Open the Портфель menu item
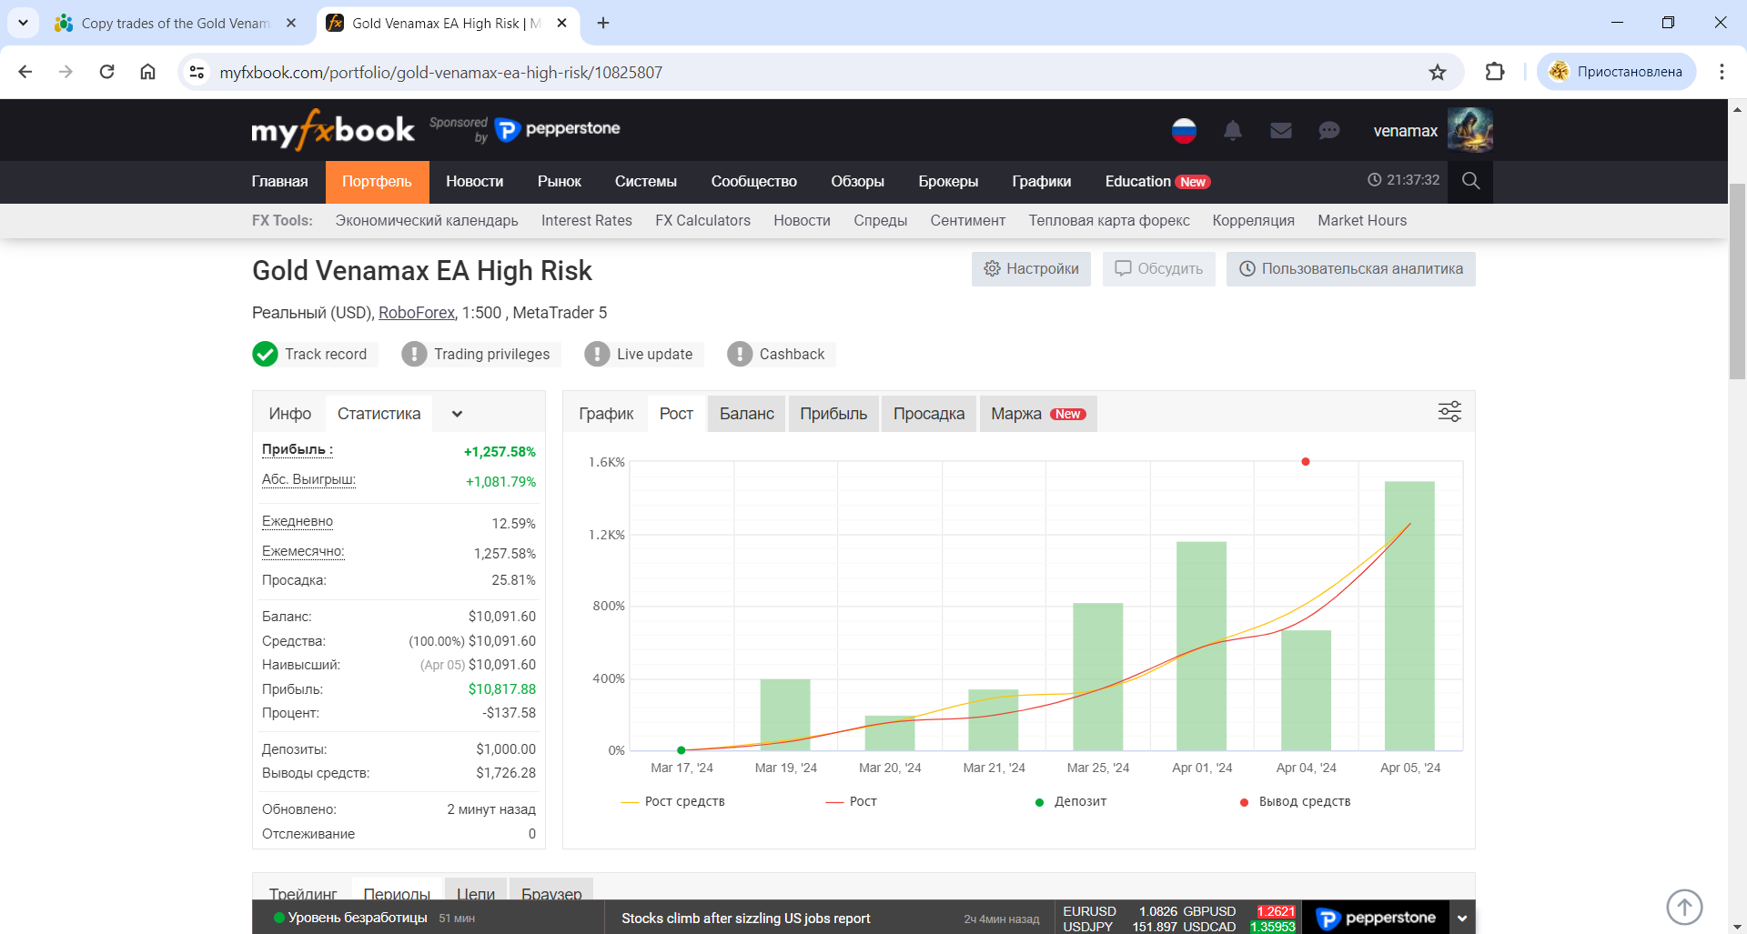The image size is (1747, 934). 377,182
